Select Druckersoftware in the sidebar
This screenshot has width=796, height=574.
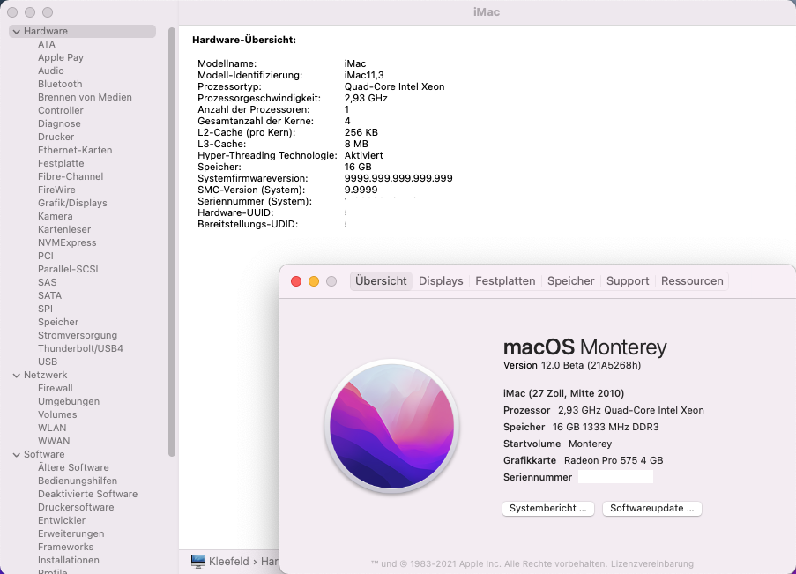(76, 506)
